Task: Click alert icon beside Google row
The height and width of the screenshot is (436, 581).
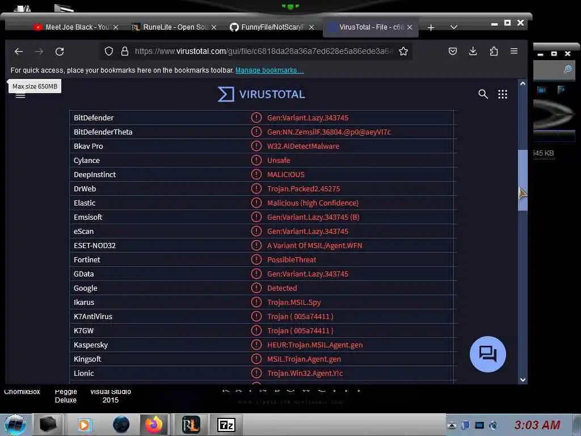Action: 256,288
